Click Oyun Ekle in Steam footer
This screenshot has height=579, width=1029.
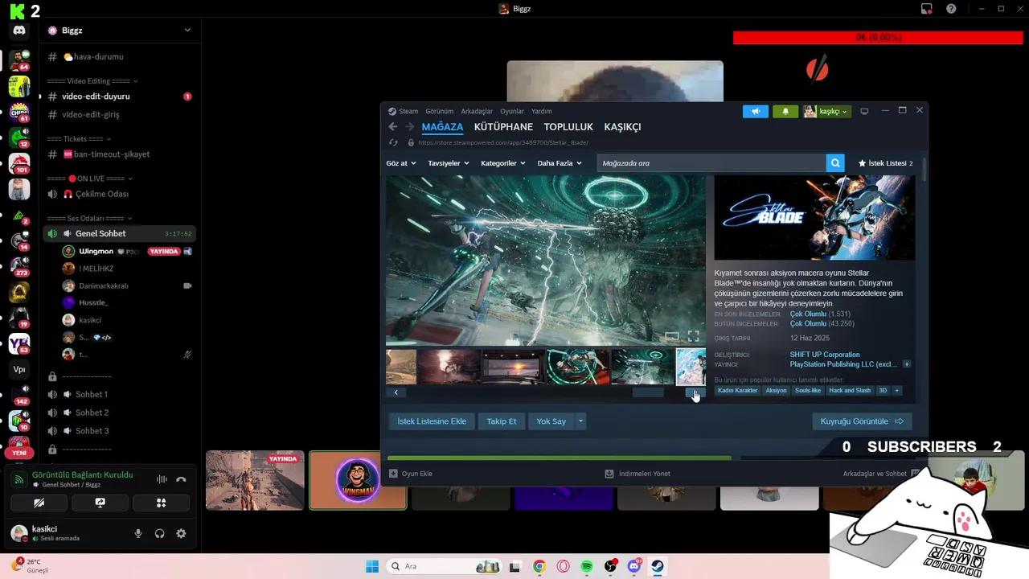(x=411, y=474)
